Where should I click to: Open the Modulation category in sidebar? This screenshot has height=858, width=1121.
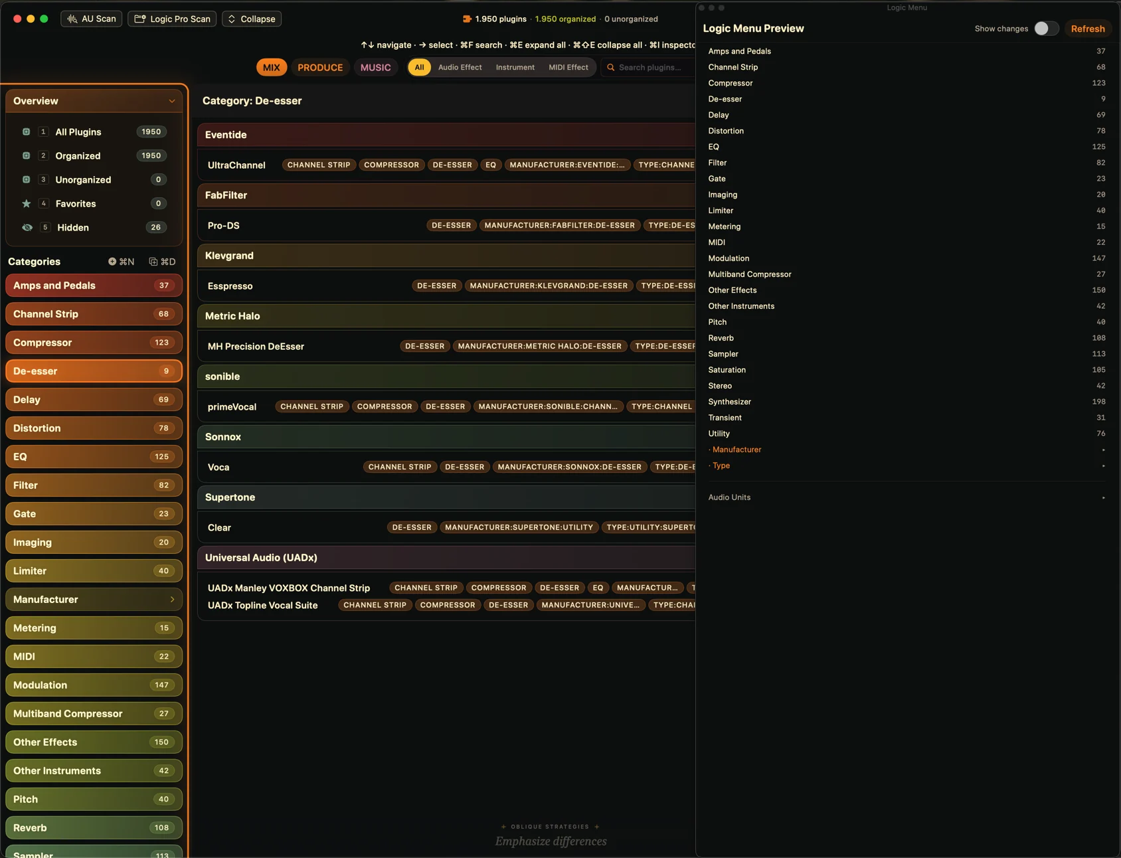[94, 685]
